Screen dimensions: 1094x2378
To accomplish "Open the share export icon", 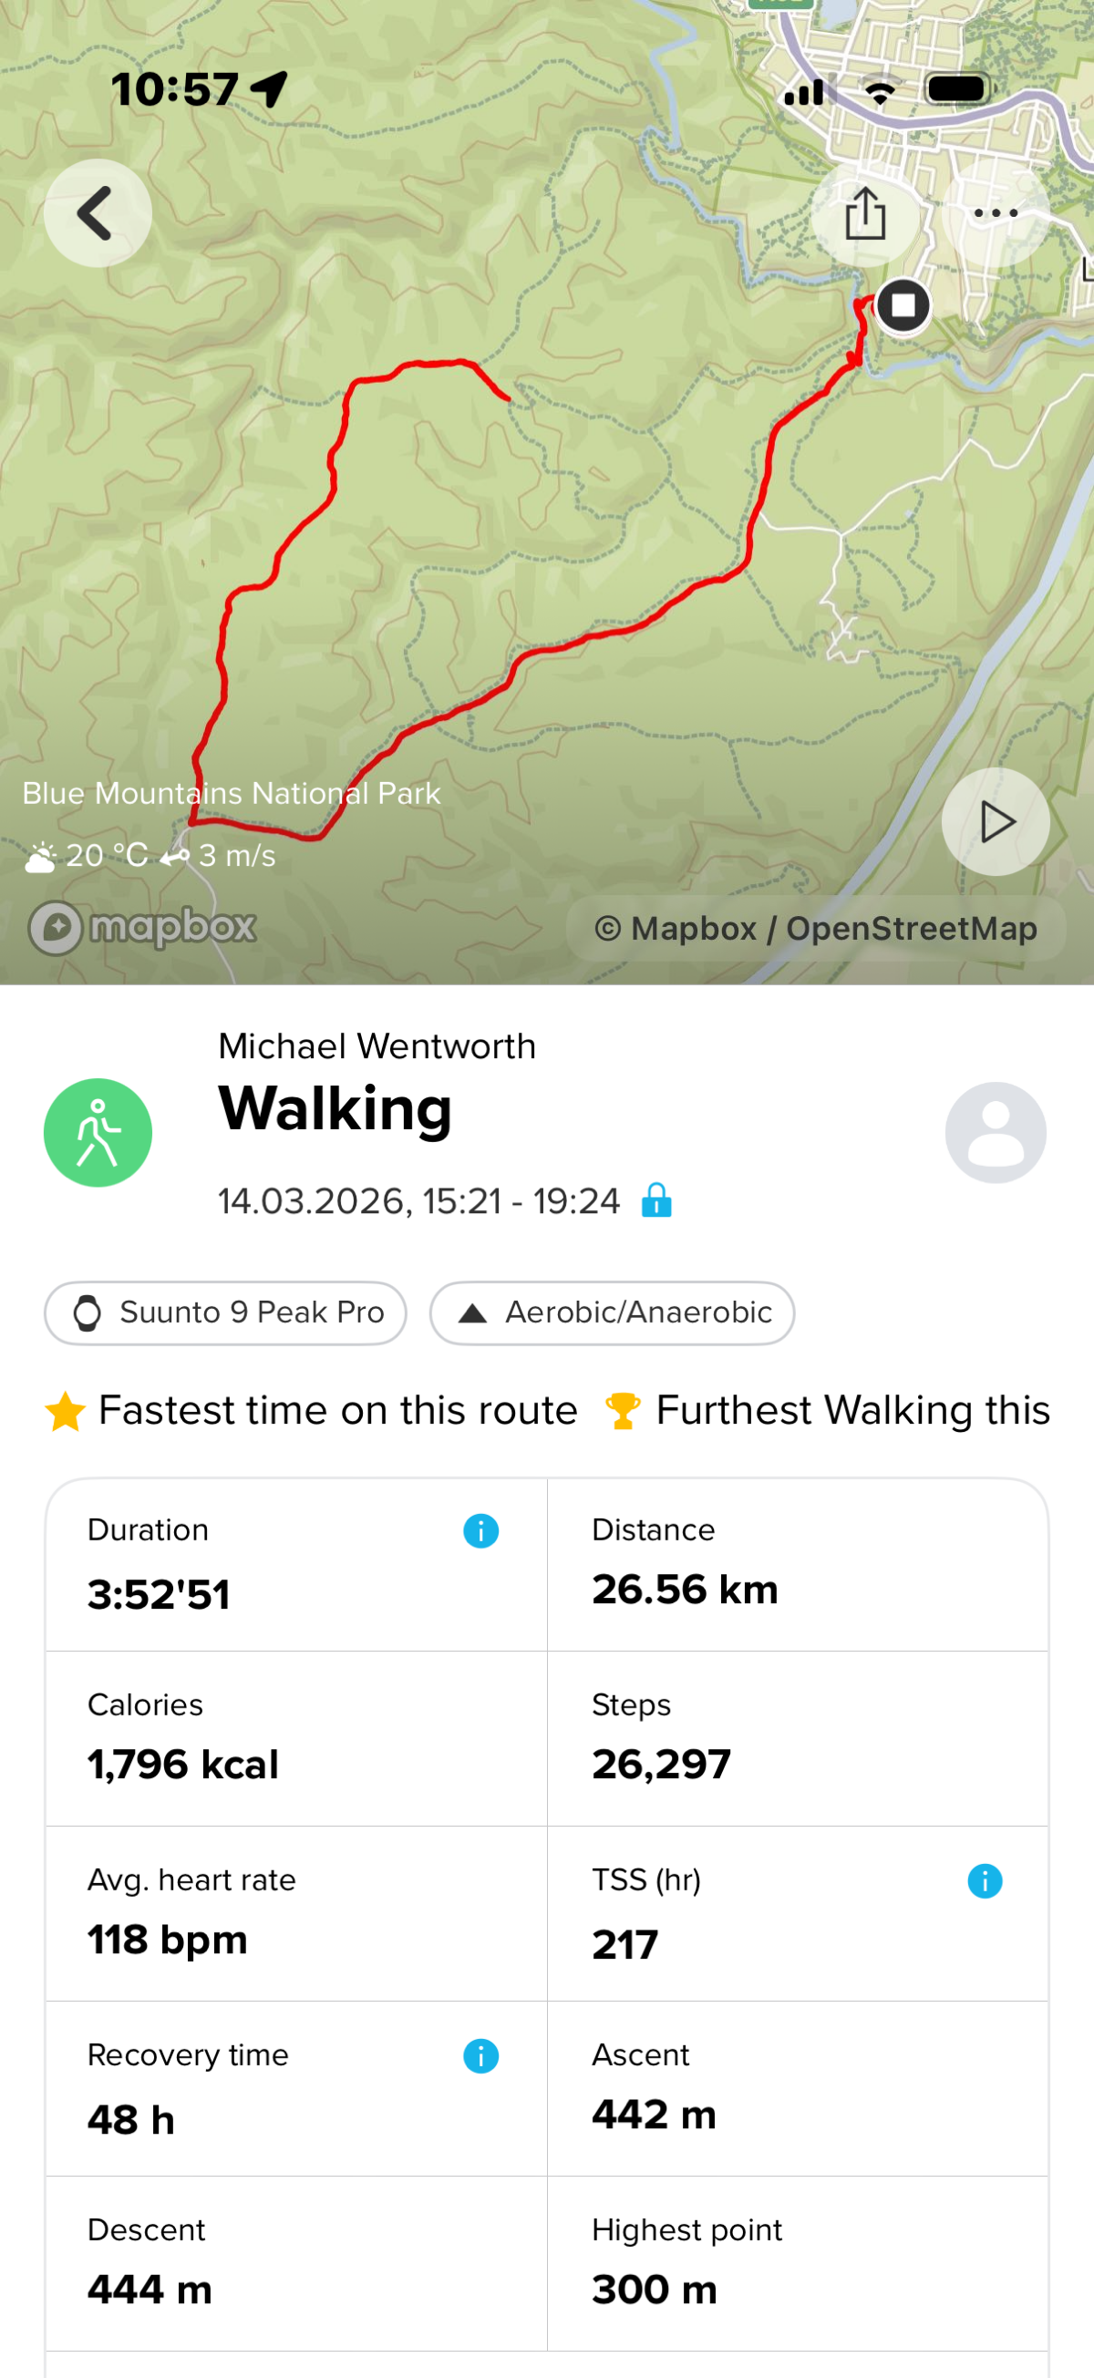I will (865, 213).
